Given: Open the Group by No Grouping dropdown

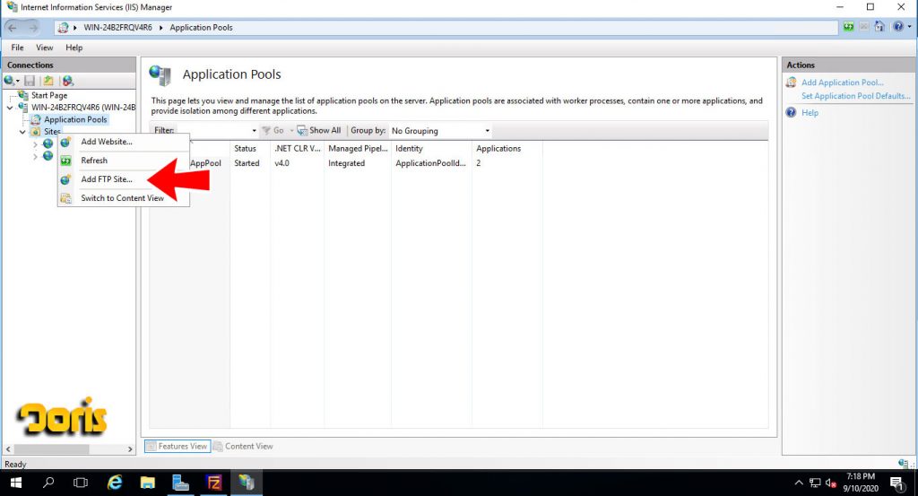Looking at the screenshot, I should [487, 131].
